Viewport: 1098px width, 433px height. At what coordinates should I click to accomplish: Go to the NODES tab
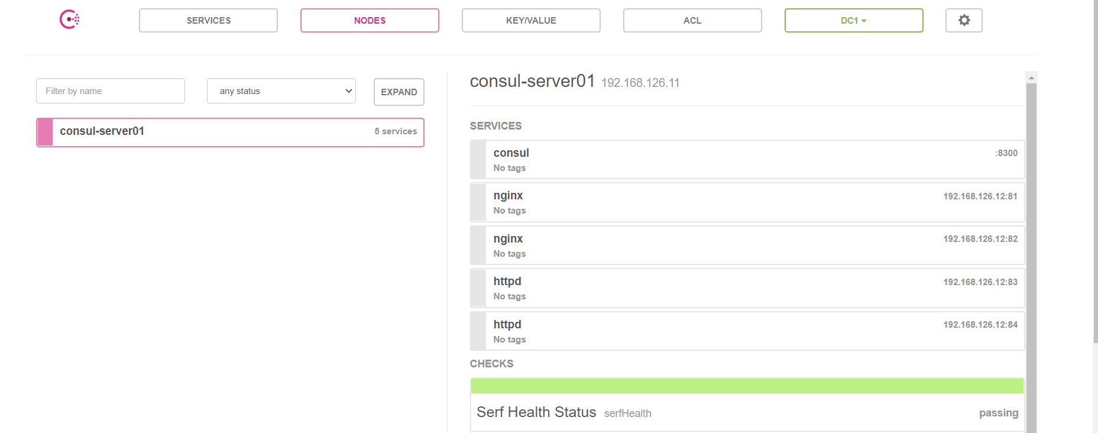370,21
